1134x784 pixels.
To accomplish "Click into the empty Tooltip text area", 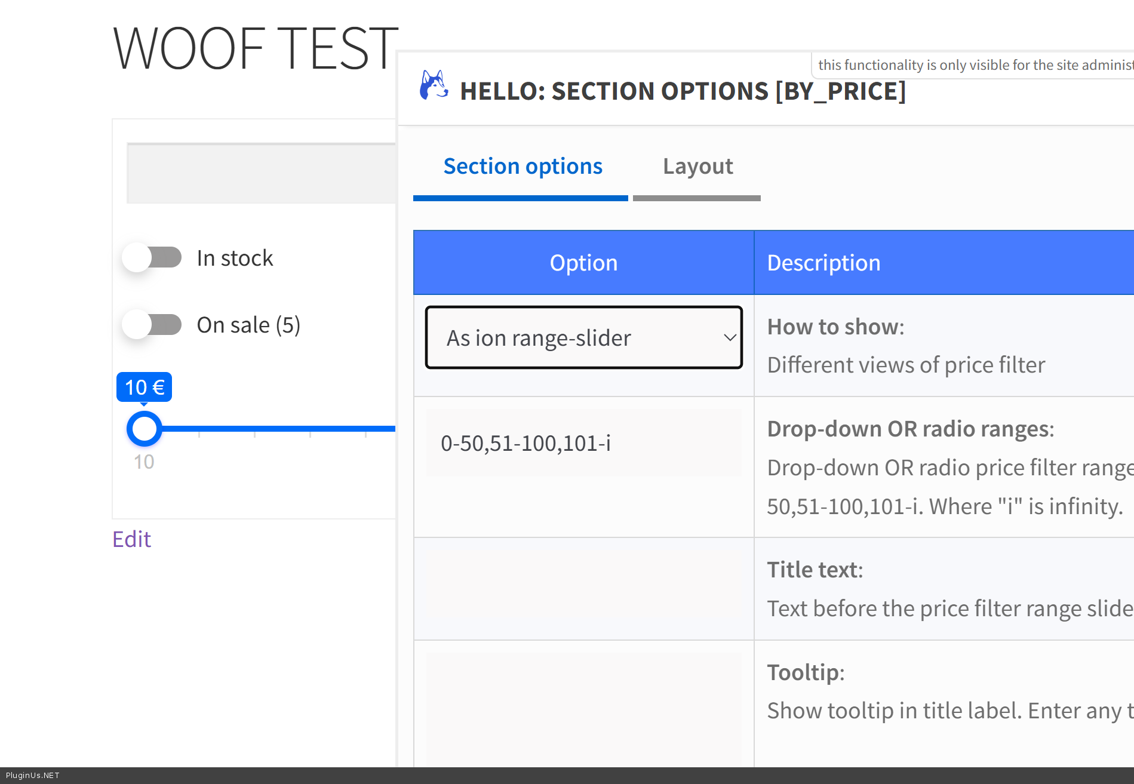I will [x=583, y=708].
